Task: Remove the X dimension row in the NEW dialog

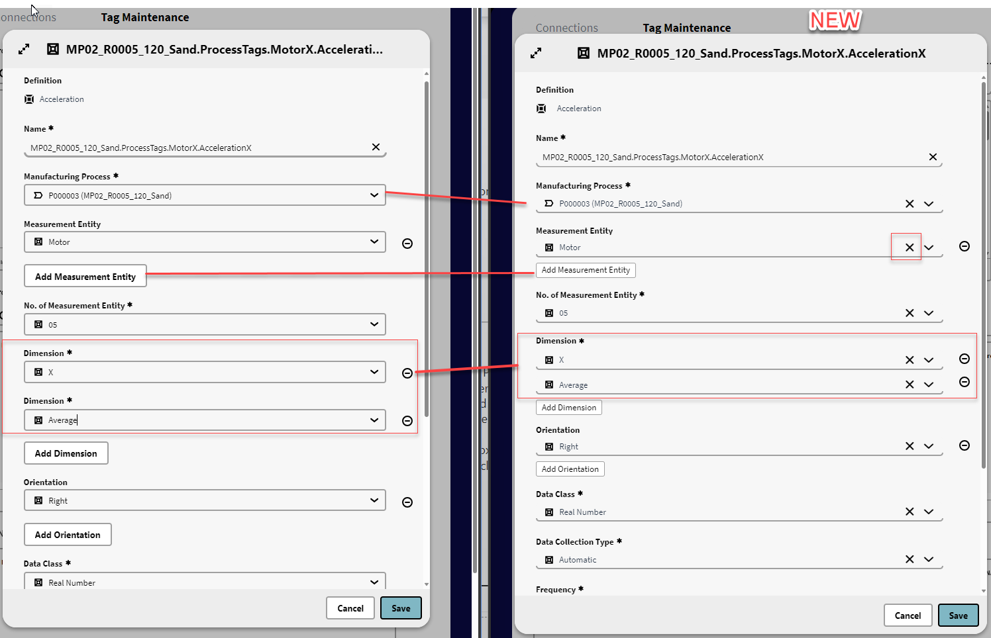Action: [x=965, y=359]
